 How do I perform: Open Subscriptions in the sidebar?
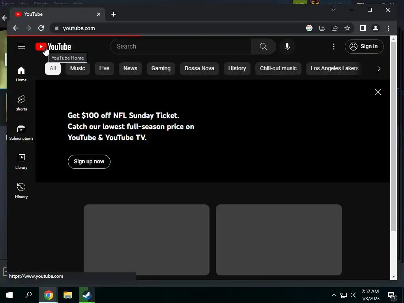[21, 133]
